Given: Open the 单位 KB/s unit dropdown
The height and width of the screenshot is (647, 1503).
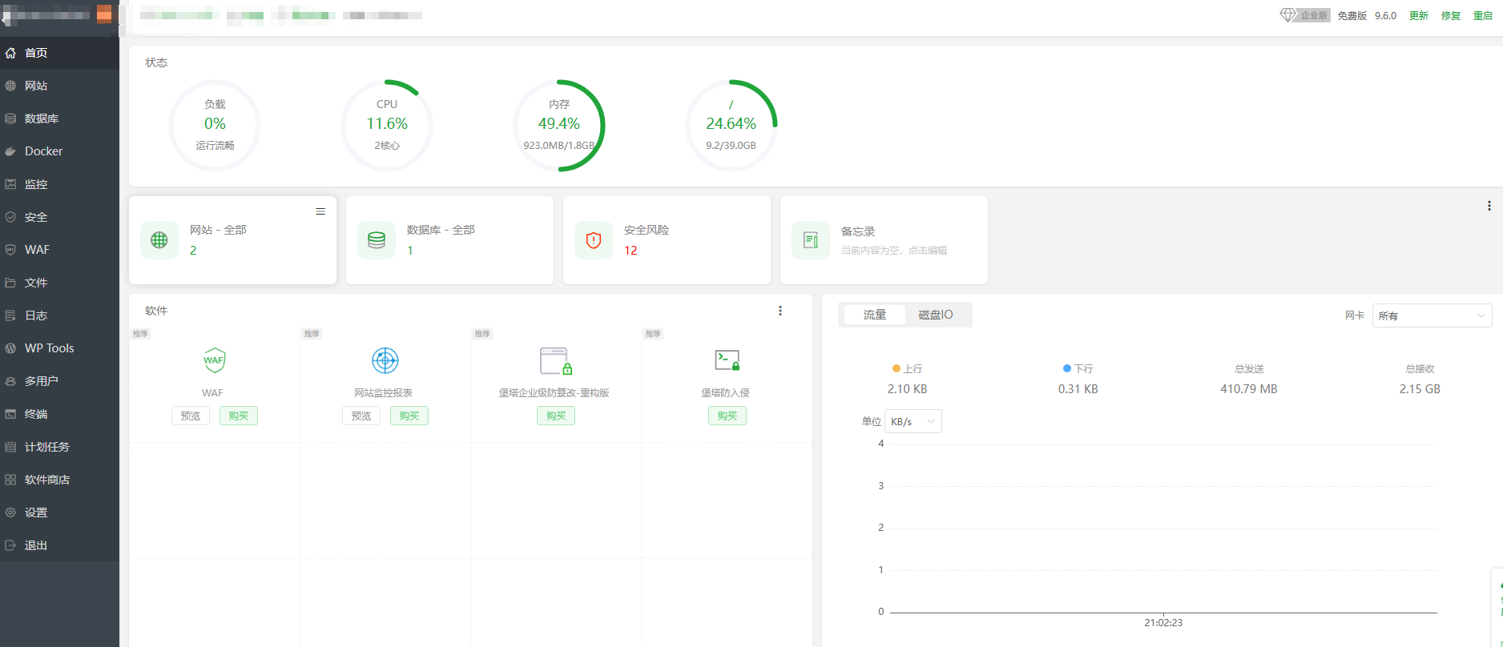Looking at the screenshot, I should coord(913,421).
